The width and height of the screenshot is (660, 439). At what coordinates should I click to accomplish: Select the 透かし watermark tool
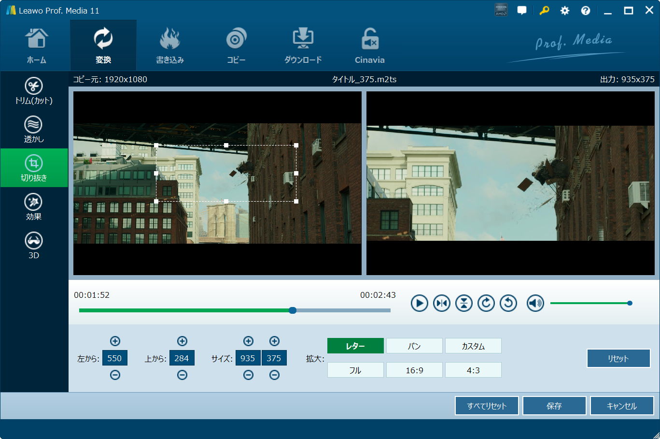coord(34,130)
